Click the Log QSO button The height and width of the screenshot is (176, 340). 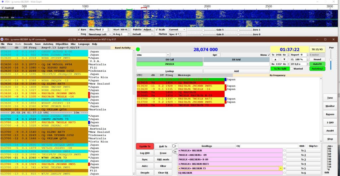(x=145, y=153)
